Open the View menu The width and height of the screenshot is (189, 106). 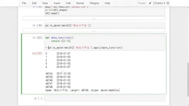pyautogui.click(x=45, y=3)
